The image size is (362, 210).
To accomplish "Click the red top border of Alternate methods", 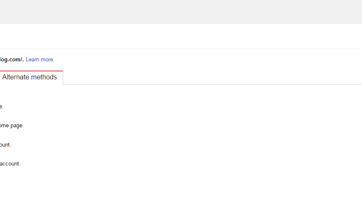I will point(32,71).
